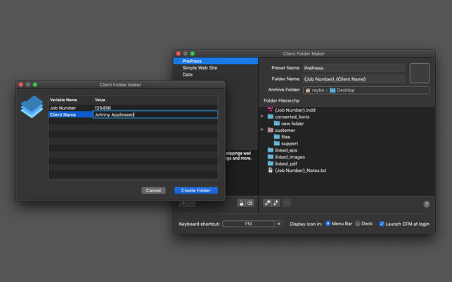Toggle Launch CFM at login checkbox
This screenshot has width=452, height=282.
(382, 224)
